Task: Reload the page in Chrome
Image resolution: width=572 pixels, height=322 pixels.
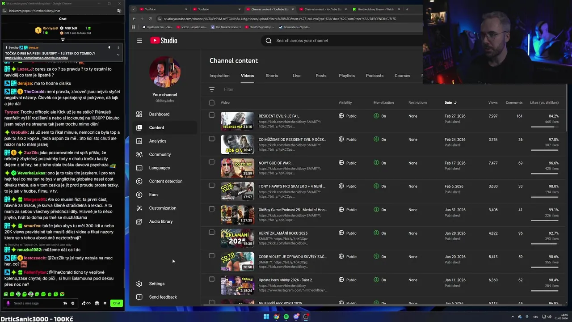Action: pos(150,19)
